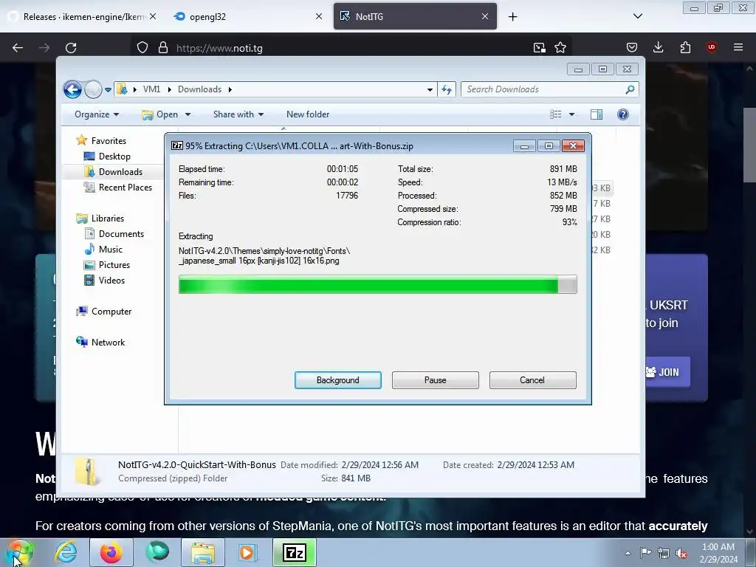Open the Firefox extensions puzzle icon

click(685, 47)
